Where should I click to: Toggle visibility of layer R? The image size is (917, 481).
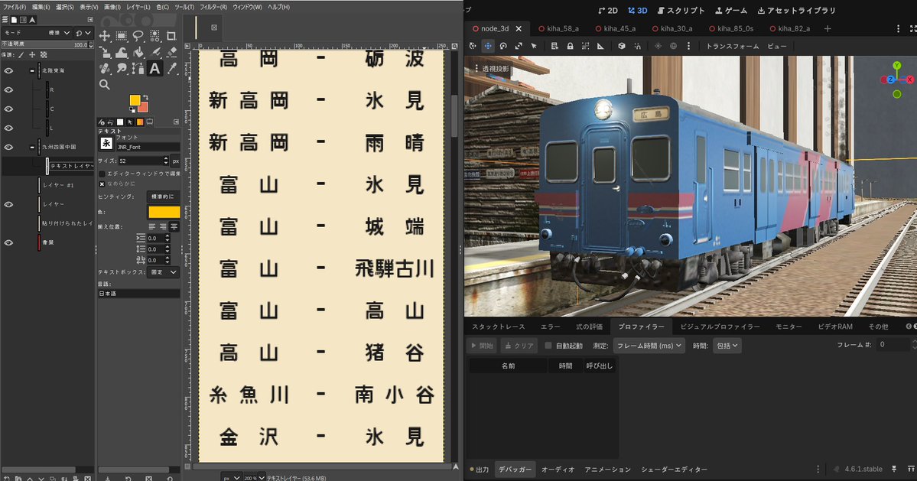coord(8,89)
